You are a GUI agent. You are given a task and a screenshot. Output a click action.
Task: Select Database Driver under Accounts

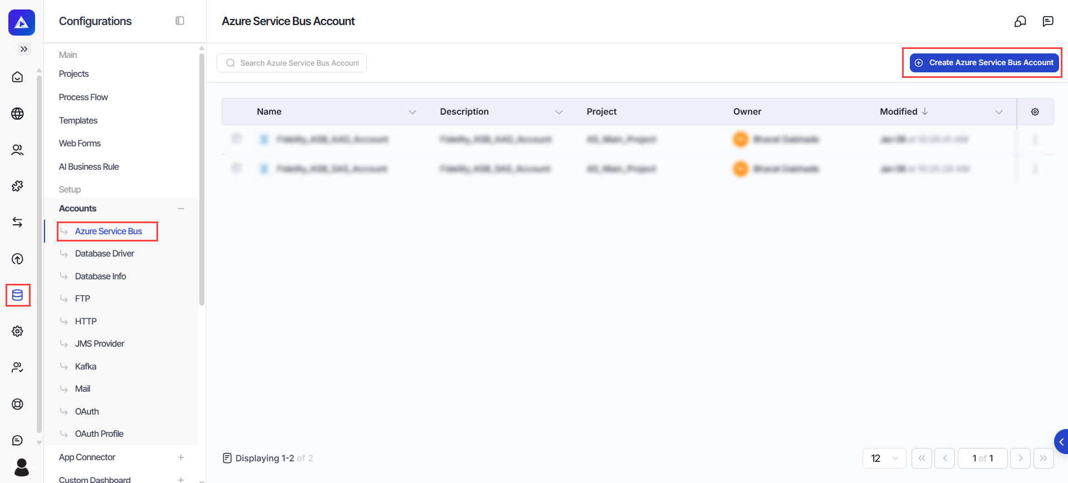pyautogui.click(x=105, y=253)
